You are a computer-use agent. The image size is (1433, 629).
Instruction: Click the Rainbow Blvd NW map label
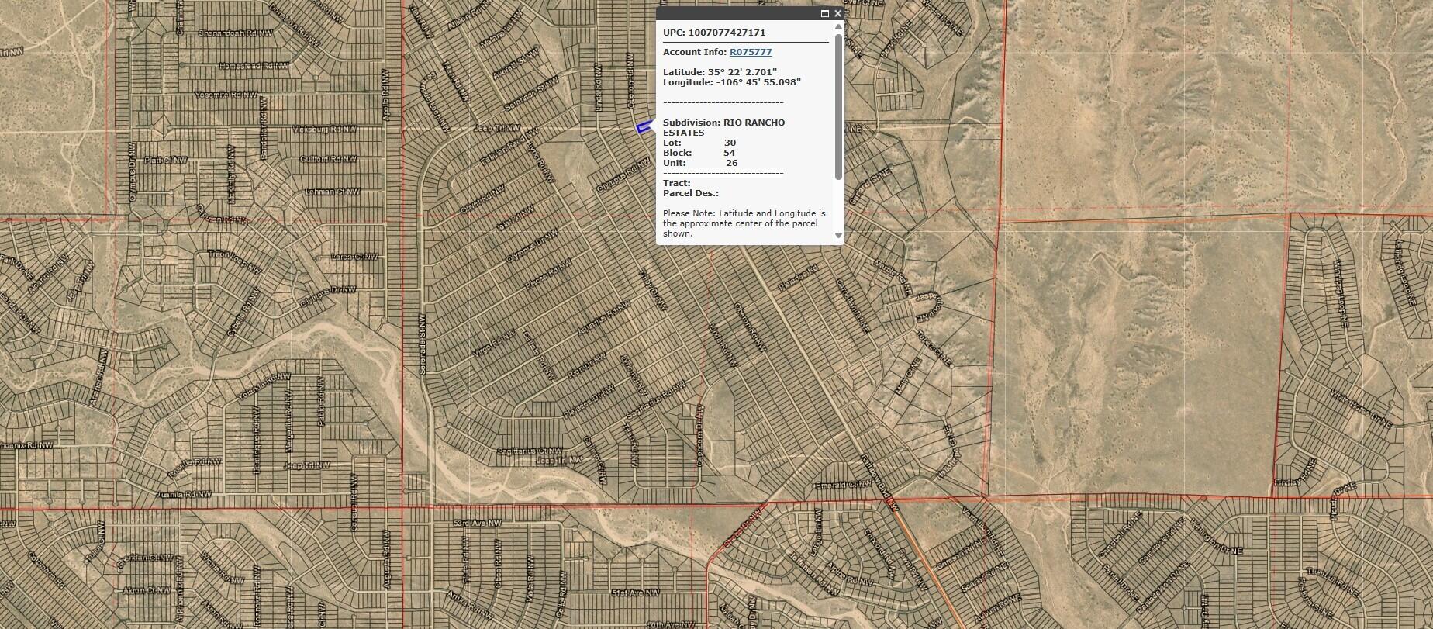[879, 483]
